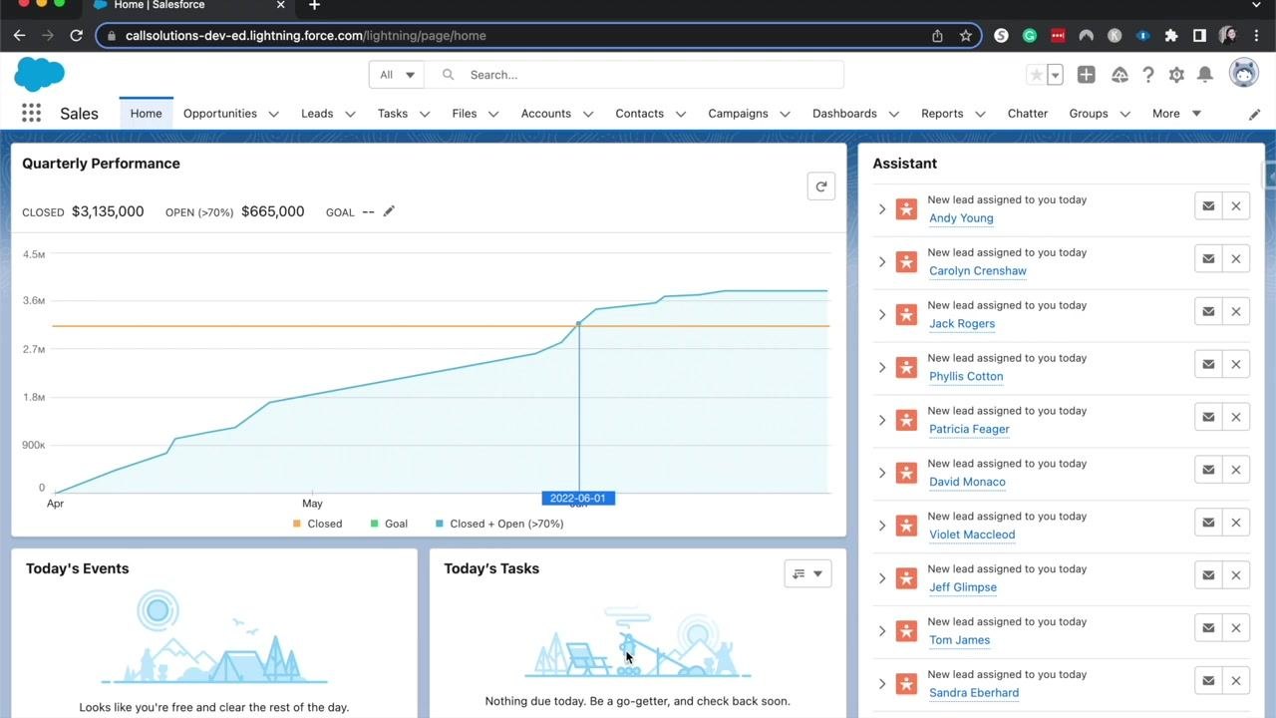Dismiss the Carolyn Crenshaw assistant item
This screenshot has width=1276, height=718.
pos(1236,259)
